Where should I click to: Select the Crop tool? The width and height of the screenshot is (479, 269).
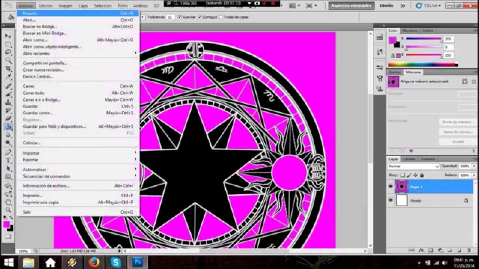(x=8, y=69)
